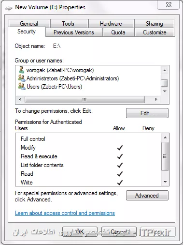Open the Quota tab

pyautogui.click(x=118, y=32)
